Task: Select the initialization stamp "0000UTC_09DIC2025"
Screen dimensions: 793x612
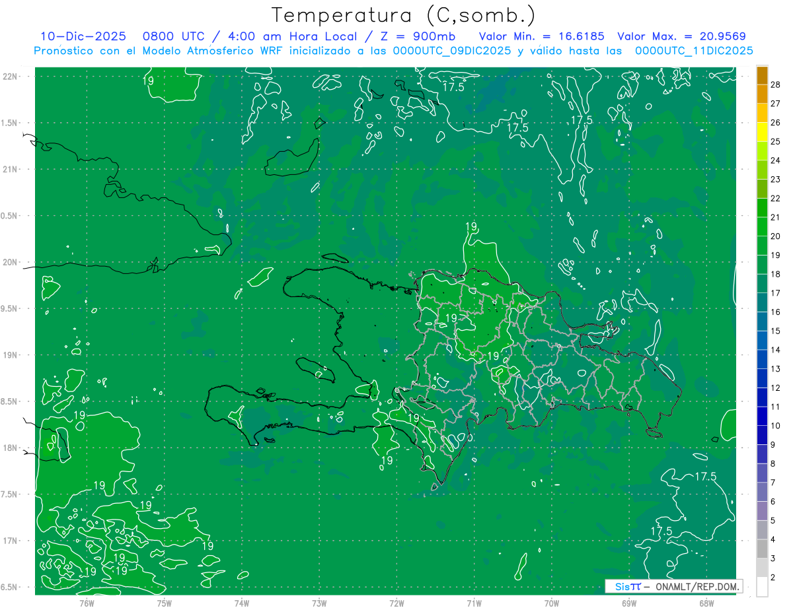Action: pos(451,51)
